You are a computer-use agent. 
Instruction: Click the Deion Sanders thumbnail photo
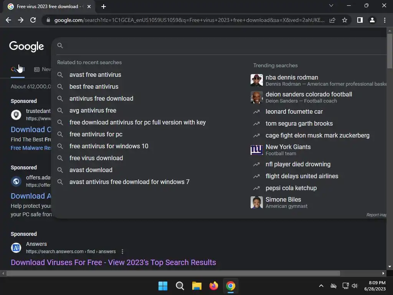click(x=257, y=97)
